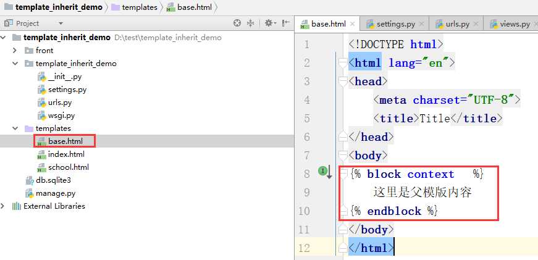The width and height of the screenshot is (538, 260).
Task: Collapse the templates folder arrow
Action: [x=15, y=128]
